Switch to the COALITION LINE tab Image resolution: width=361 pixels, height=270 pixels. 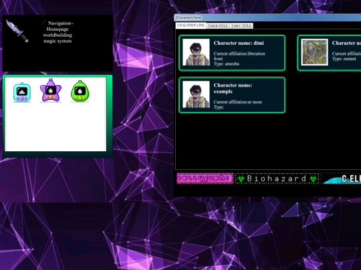point(191,25)
